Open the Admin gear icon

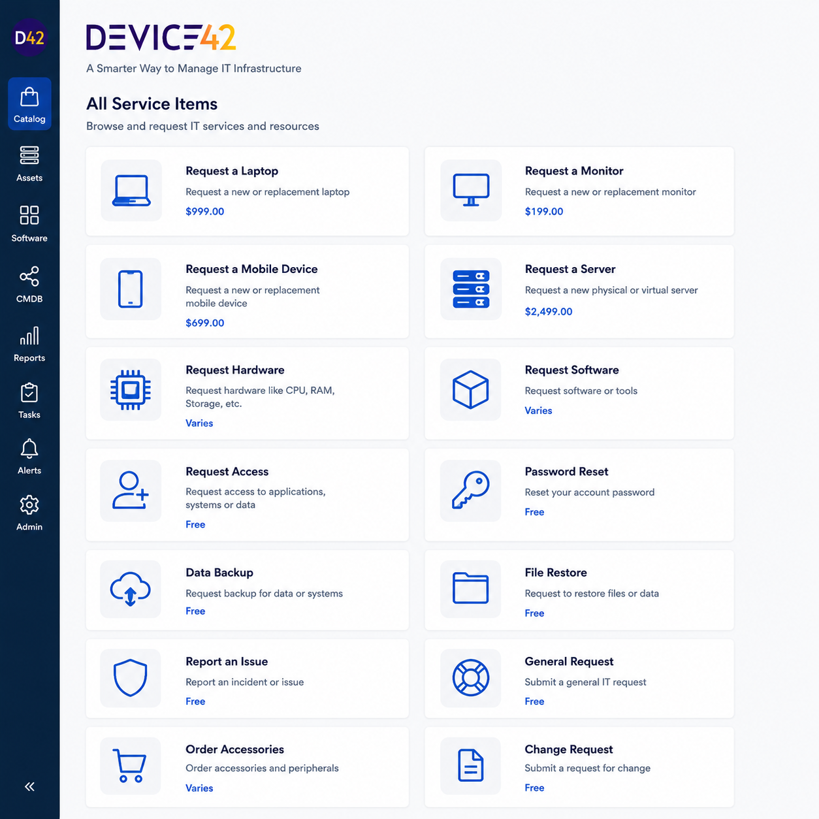[x=29, y=505]
